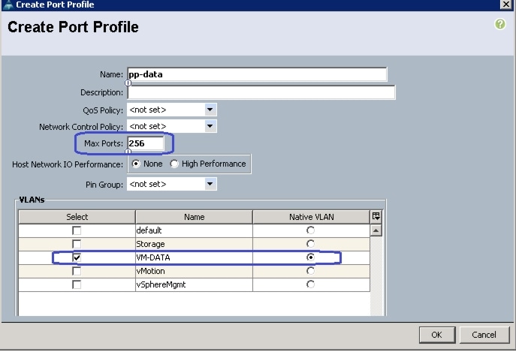This screenshot has width=516, height=352.
Task: Click the VLAN table column settings icon
Action: [x=376, y=217]
